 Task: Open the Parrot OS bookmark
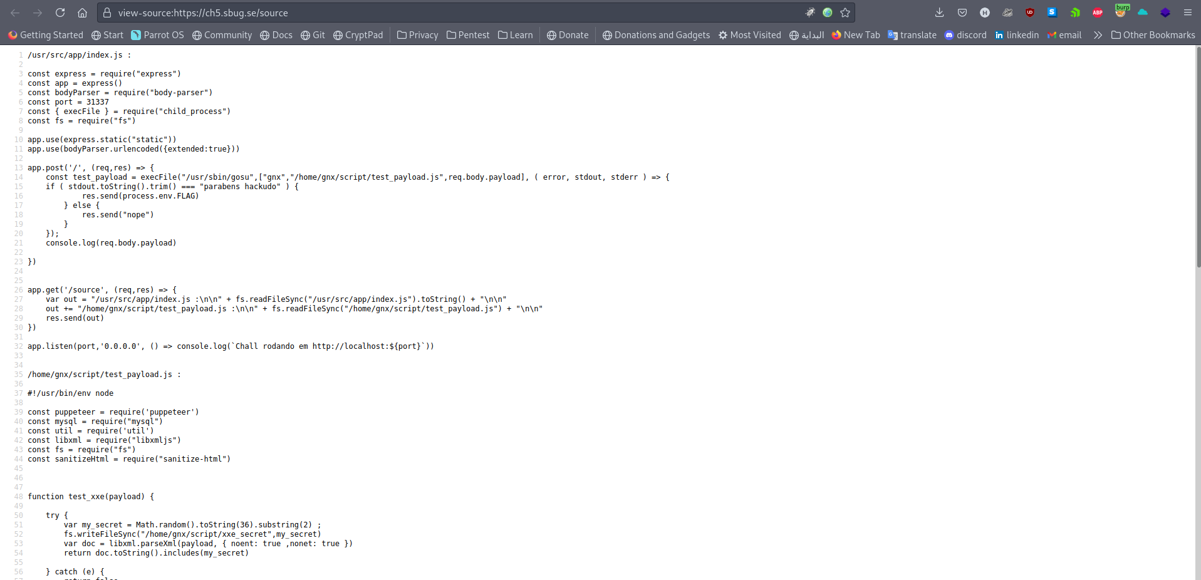coord(157,35)
